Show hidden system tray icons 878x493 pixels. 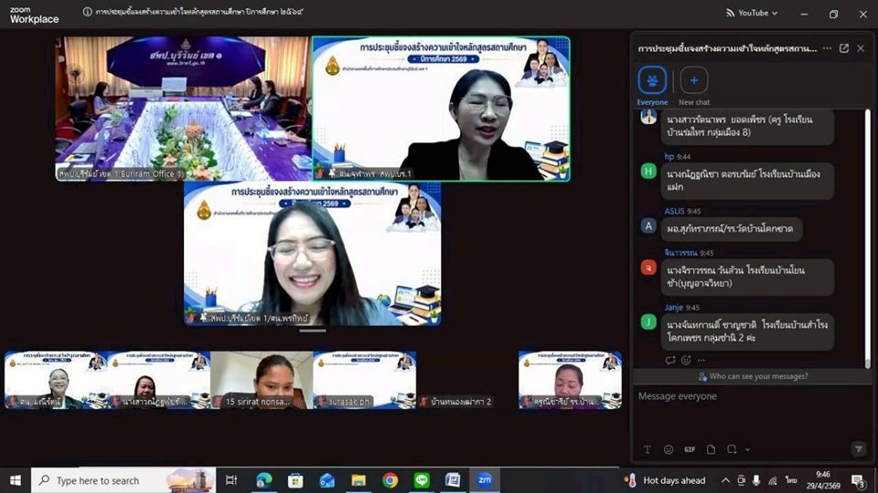tap(725, 480)
